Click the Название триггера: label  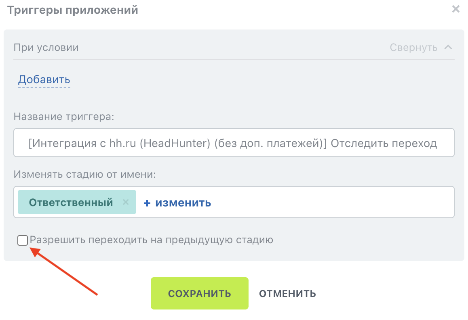pos(64,116)
